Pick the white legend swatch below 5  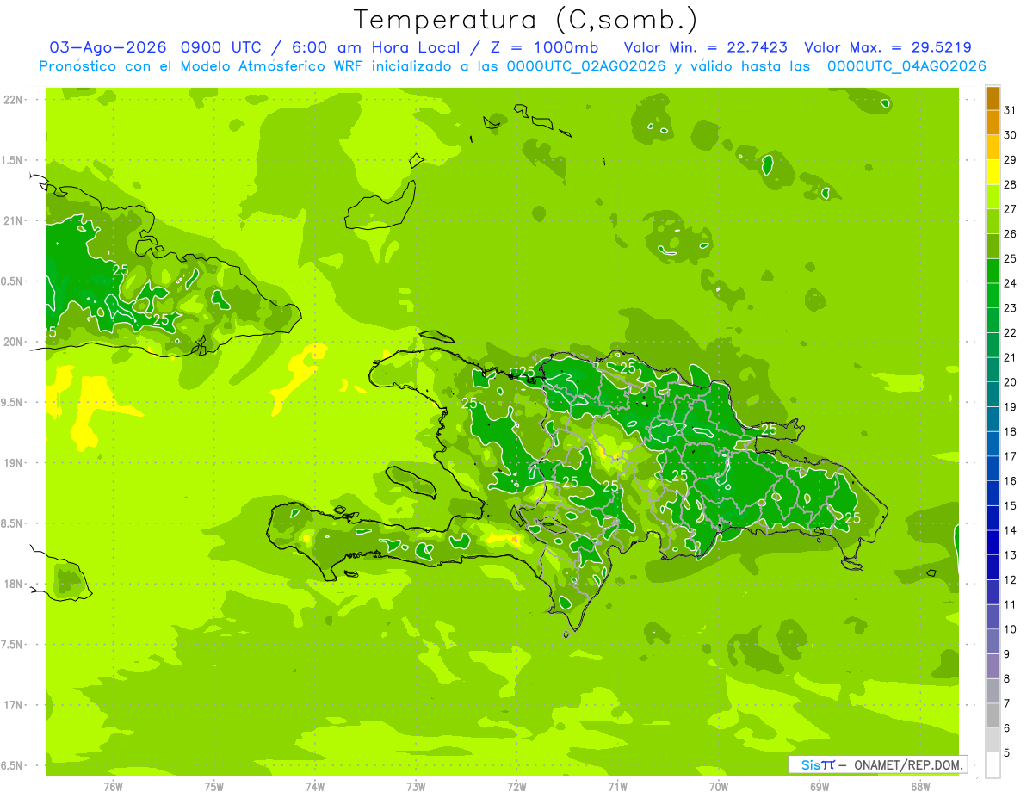point(993,765)
